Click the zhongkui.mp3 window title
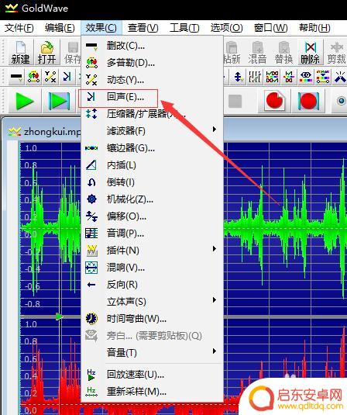 point(52,132)
